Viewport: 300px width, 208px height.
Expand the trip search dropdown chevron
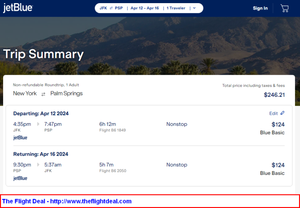194,8
